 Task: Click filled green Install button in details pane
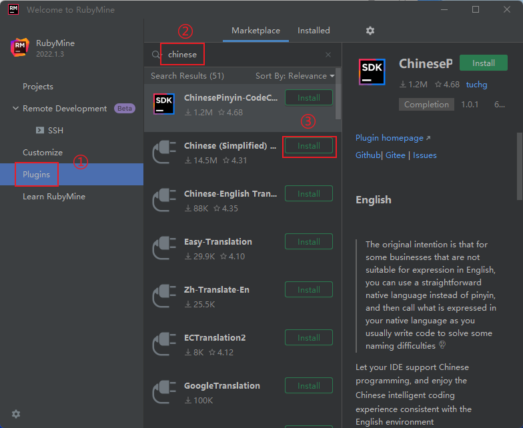(484, 63)
